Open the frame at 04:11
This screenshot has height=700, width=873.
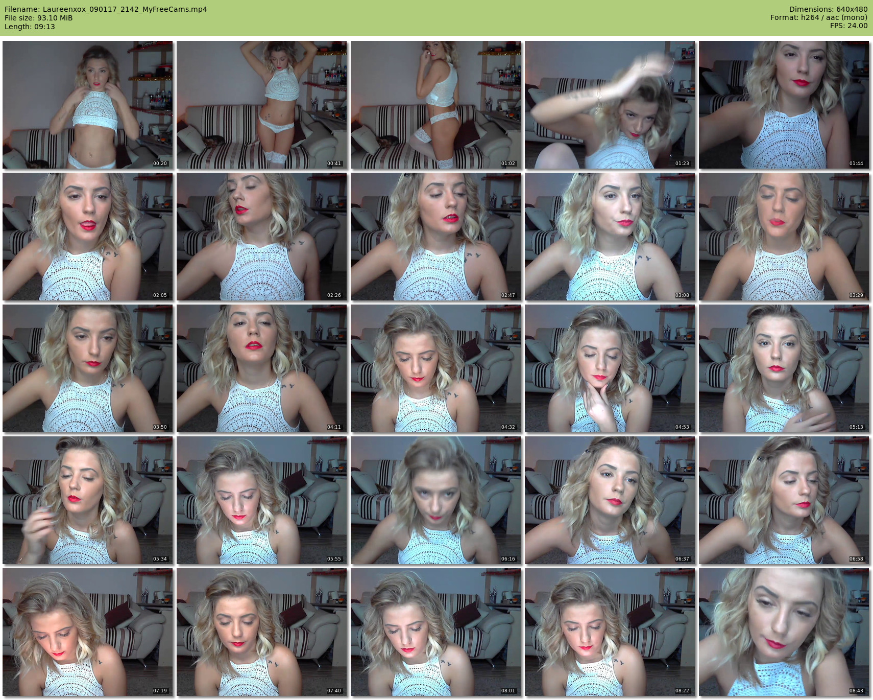(261, 368)
